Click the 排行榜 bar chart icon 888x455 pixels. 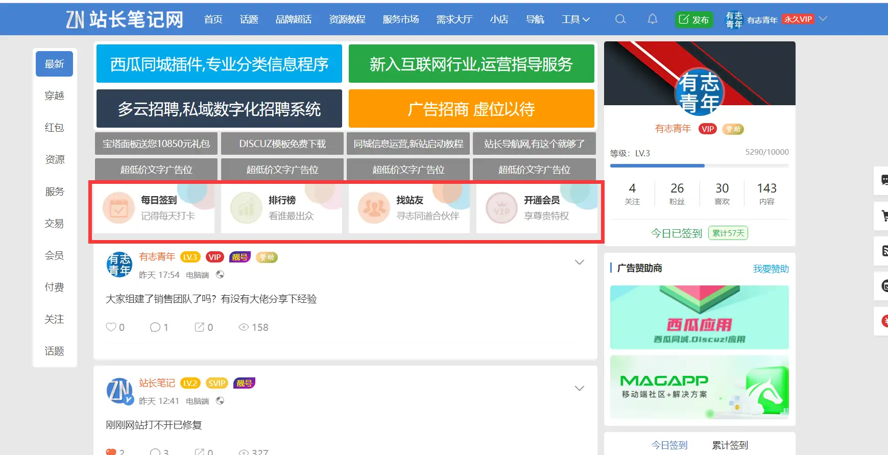click(246, 208)
